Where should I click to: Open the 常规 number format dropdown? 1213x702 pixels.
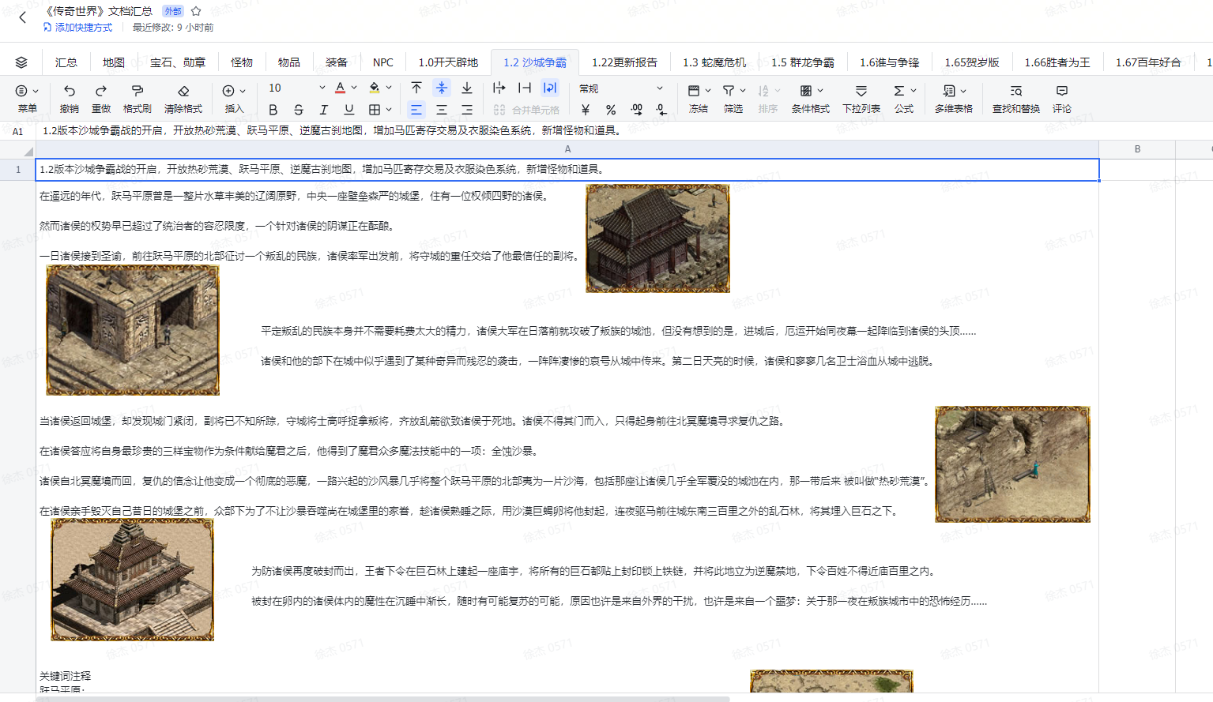pyautogui.click(x=621, y=88)
